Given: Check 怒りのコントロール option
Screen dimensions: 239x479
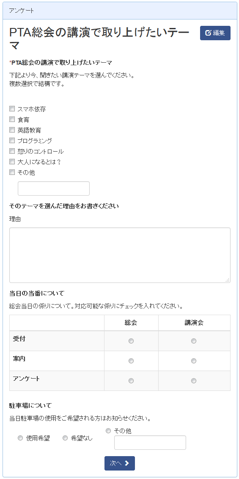Looking at the screenshot, I should coord(12,151).
